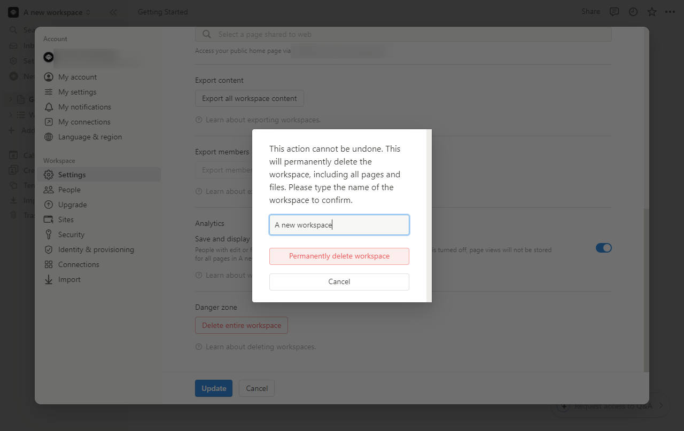Screen dimensions: 684x431
Task: Click the Select a page search field
Action: 403,34
